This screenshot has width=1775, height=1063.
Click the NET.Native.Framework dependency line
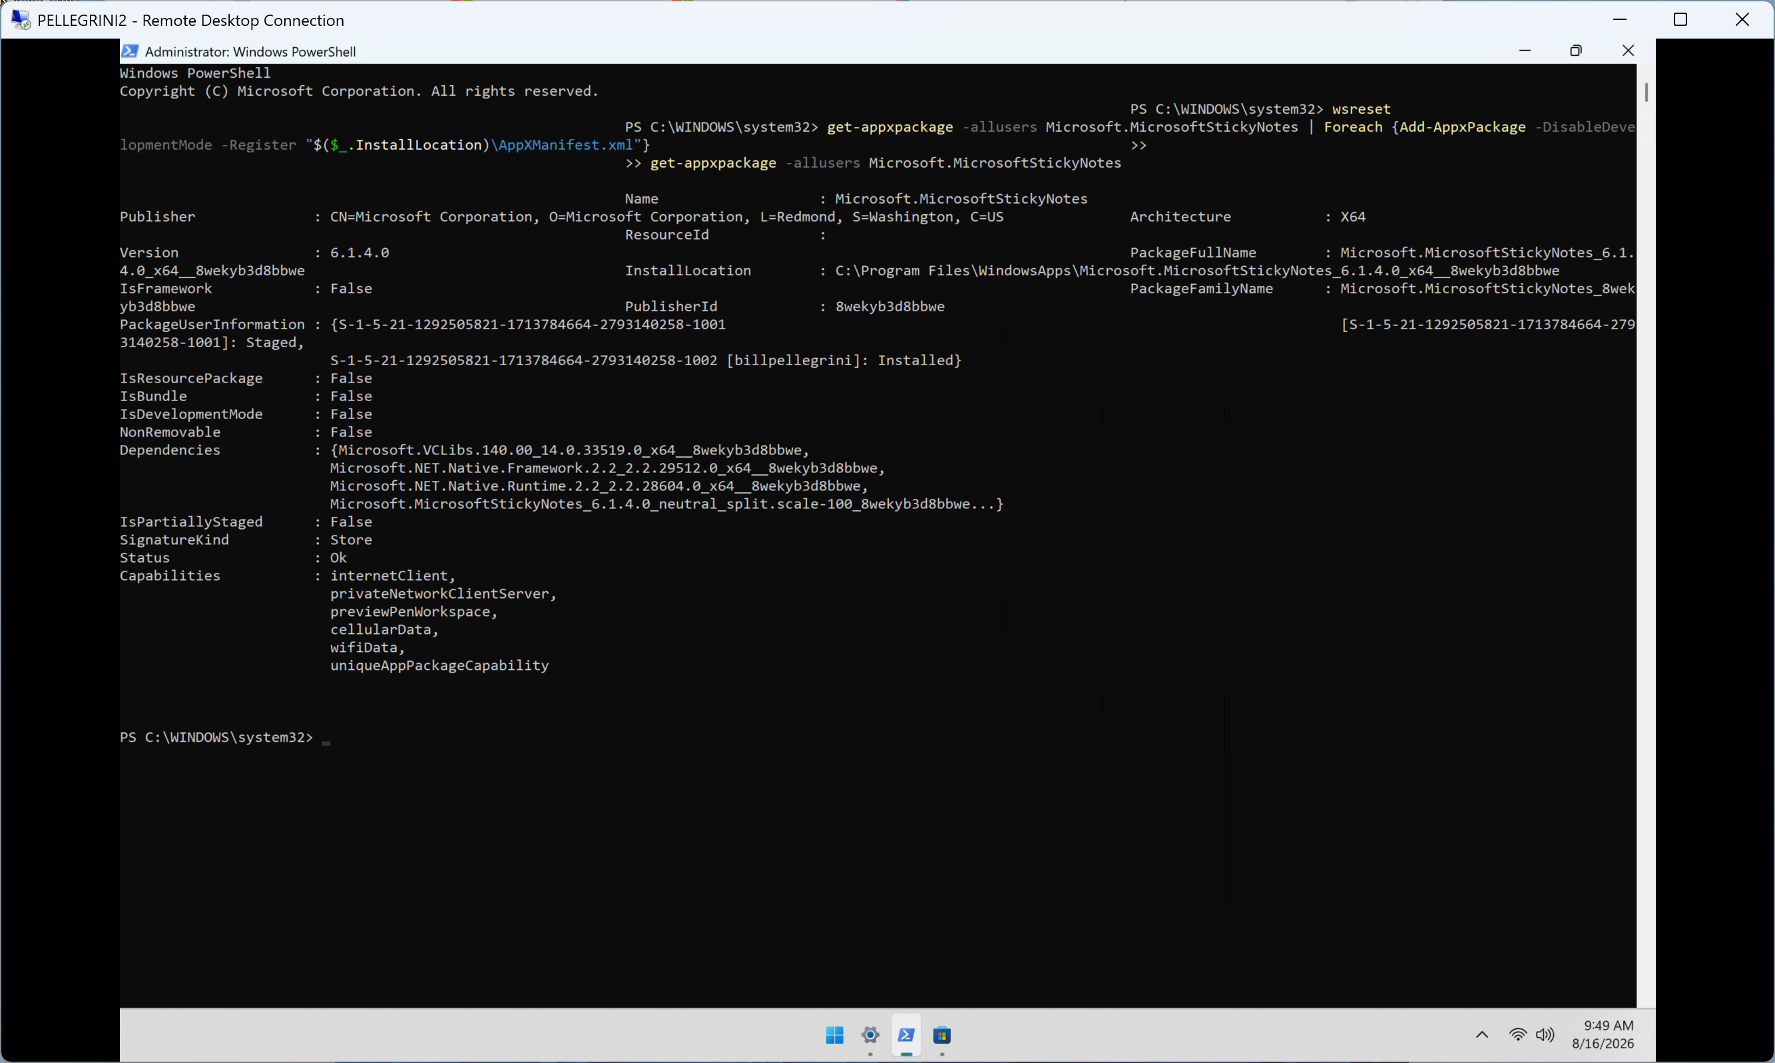[x=608, y=468]
